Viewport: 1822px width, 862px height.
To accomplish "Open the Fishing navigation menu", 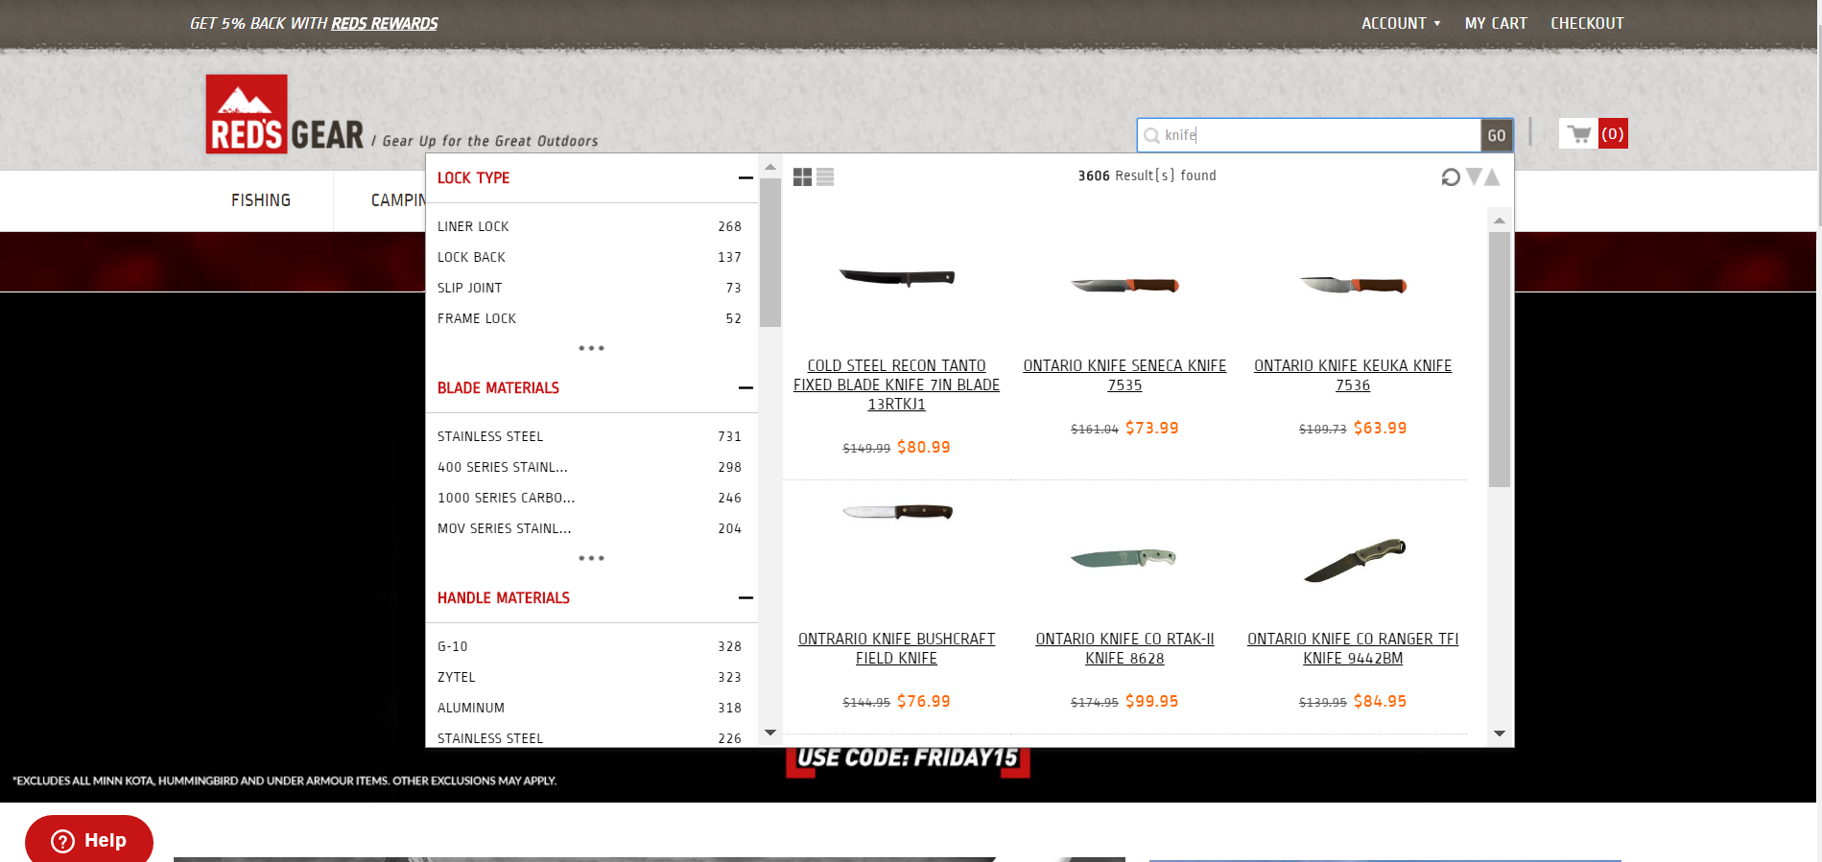I will click(261, 200).
